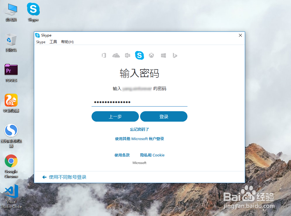Close the Skype login window

tap(240, 35)
